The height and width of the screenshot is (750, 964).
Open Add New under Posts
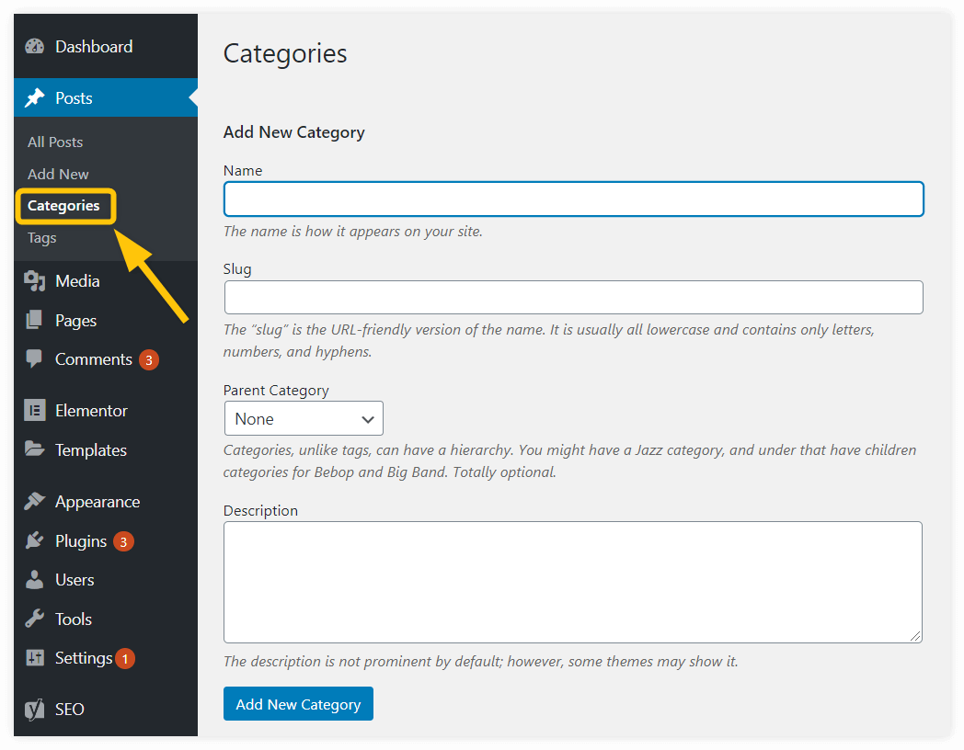pos(58,174)
